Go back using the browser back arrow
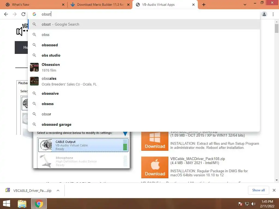 coord(6,14)
